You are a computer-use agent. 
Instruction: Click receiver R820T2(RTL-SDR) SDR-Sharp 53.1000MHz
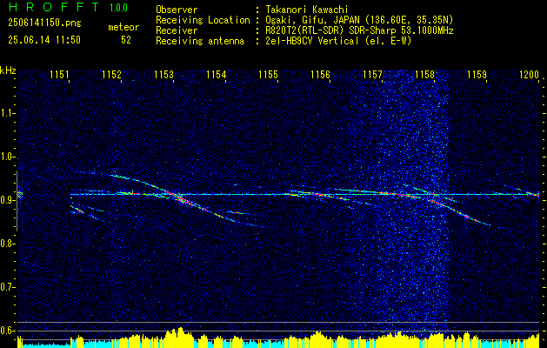coord(359,30)
